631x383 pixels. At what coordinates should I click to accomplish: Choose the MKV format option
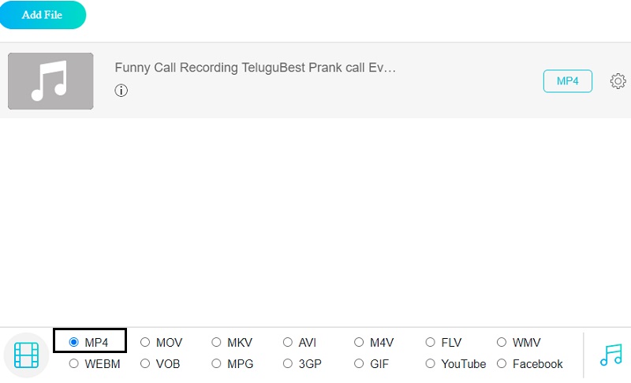(x=216, y=342)
